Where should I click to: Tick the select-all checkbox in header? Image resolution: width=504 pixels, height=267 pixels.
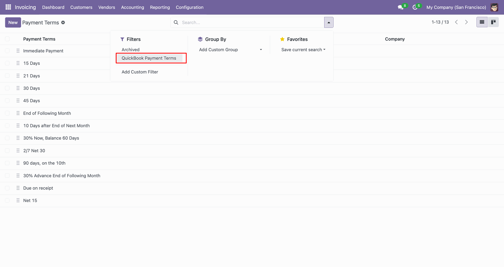coord(7,39)
